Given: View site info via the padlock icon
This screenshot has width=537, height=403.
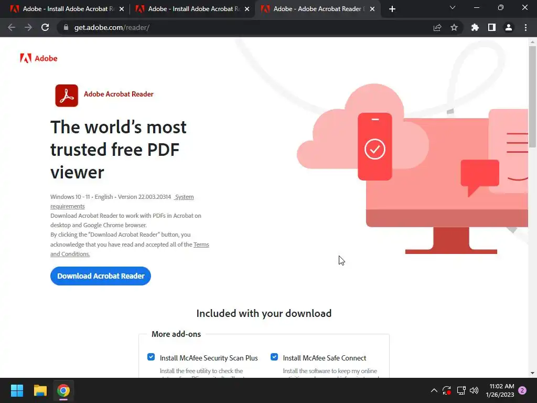Looking at the screenshot, I should (x=66, y=27).
